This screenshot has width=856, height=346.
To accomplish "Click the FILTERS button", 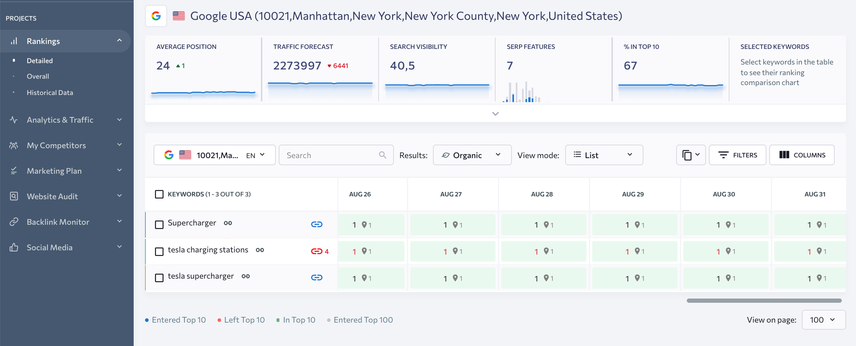I will pos(738,155).
